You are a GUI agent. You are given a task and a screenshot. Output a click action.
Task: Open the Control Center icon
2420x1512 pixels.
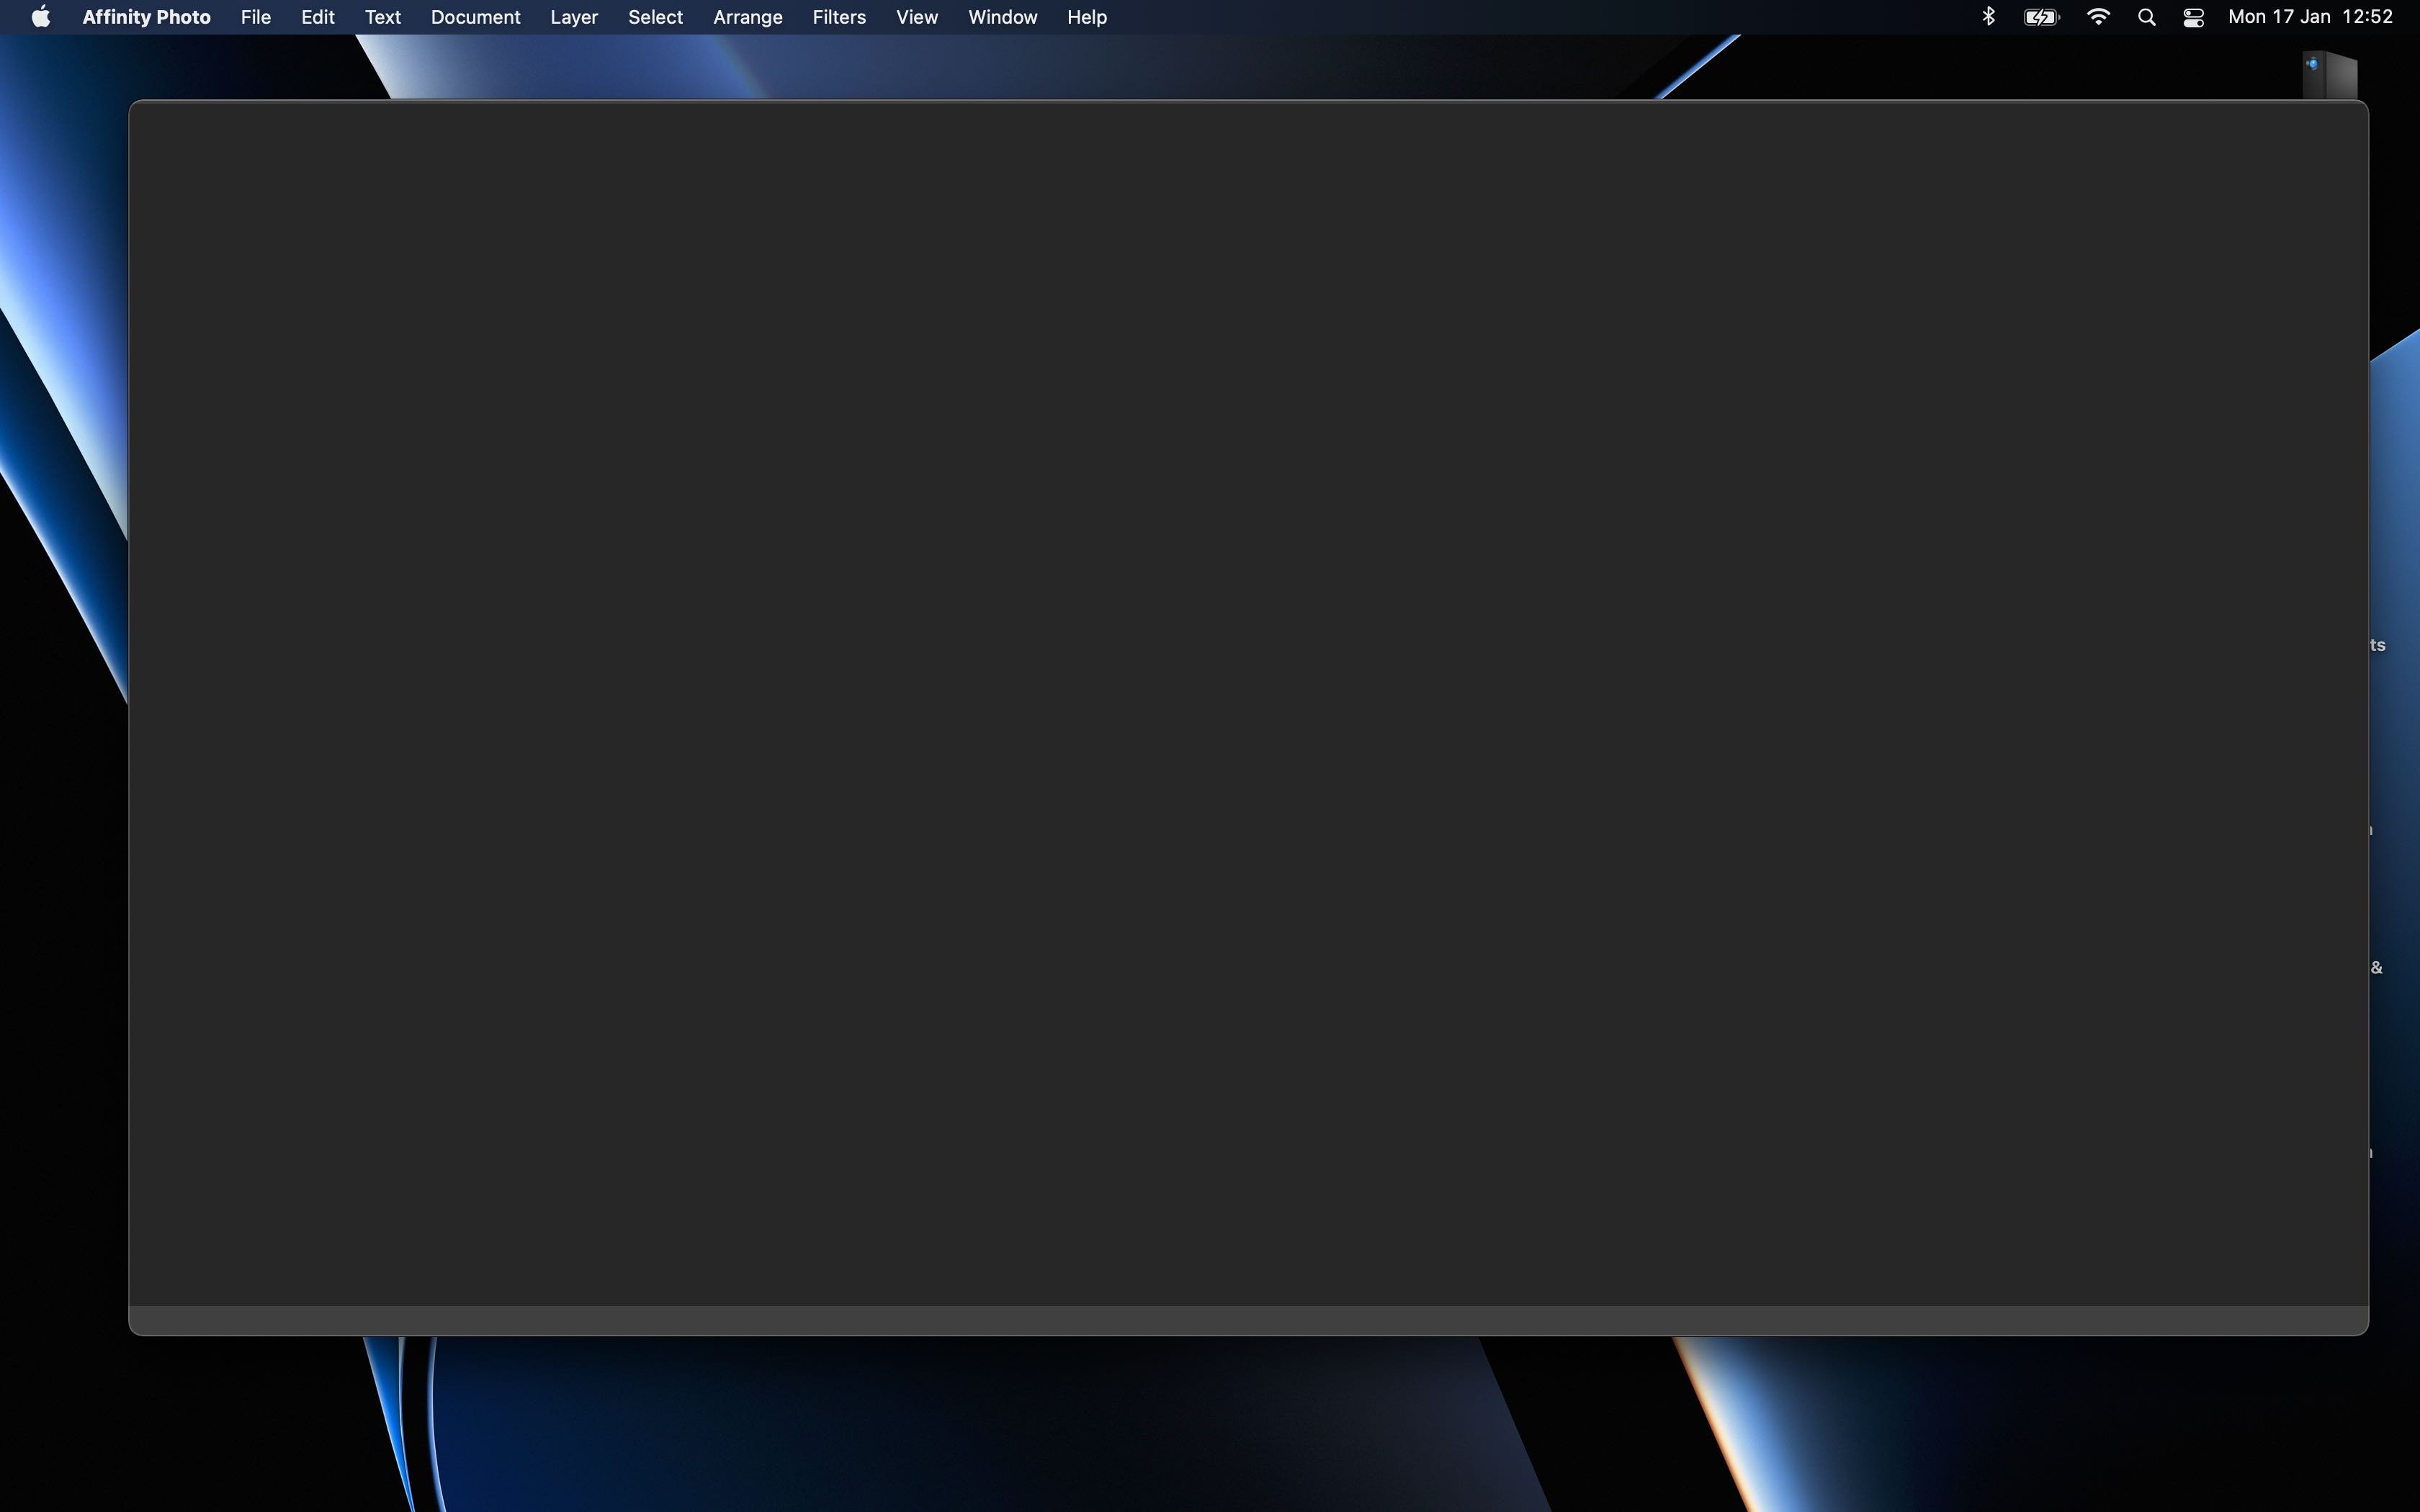click(x=2193, y=17)
